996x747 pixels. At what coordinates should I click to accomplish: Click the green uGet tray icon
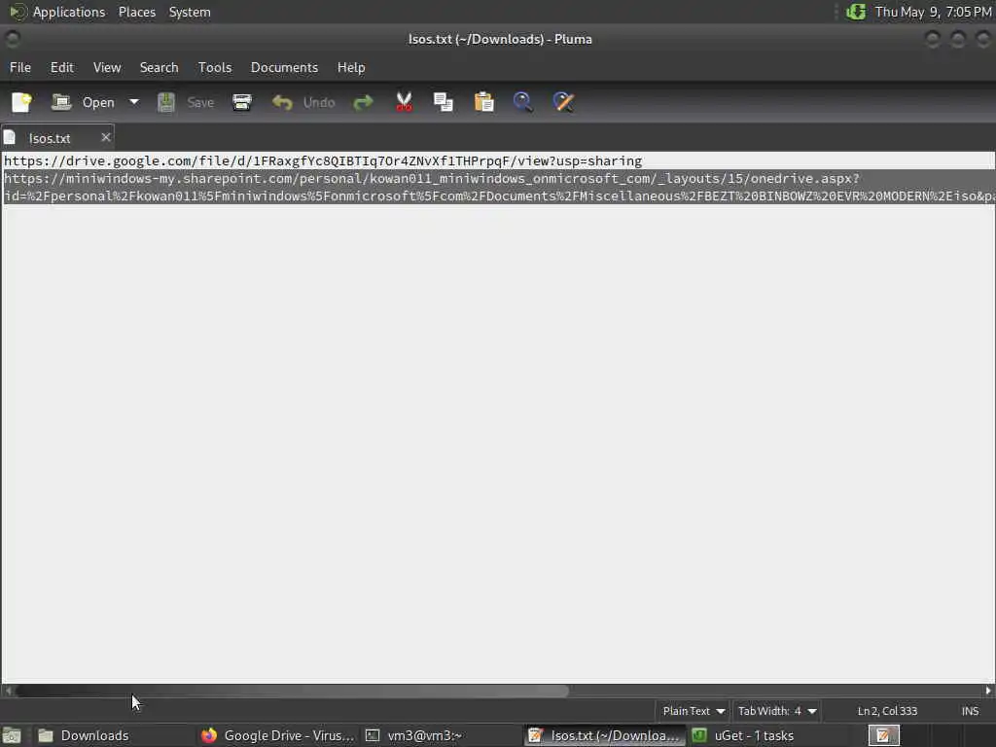click(856, 12)
